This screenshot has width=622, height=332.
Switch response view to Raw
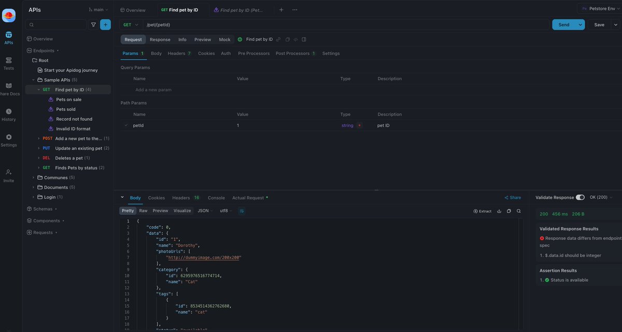(143, 211)
